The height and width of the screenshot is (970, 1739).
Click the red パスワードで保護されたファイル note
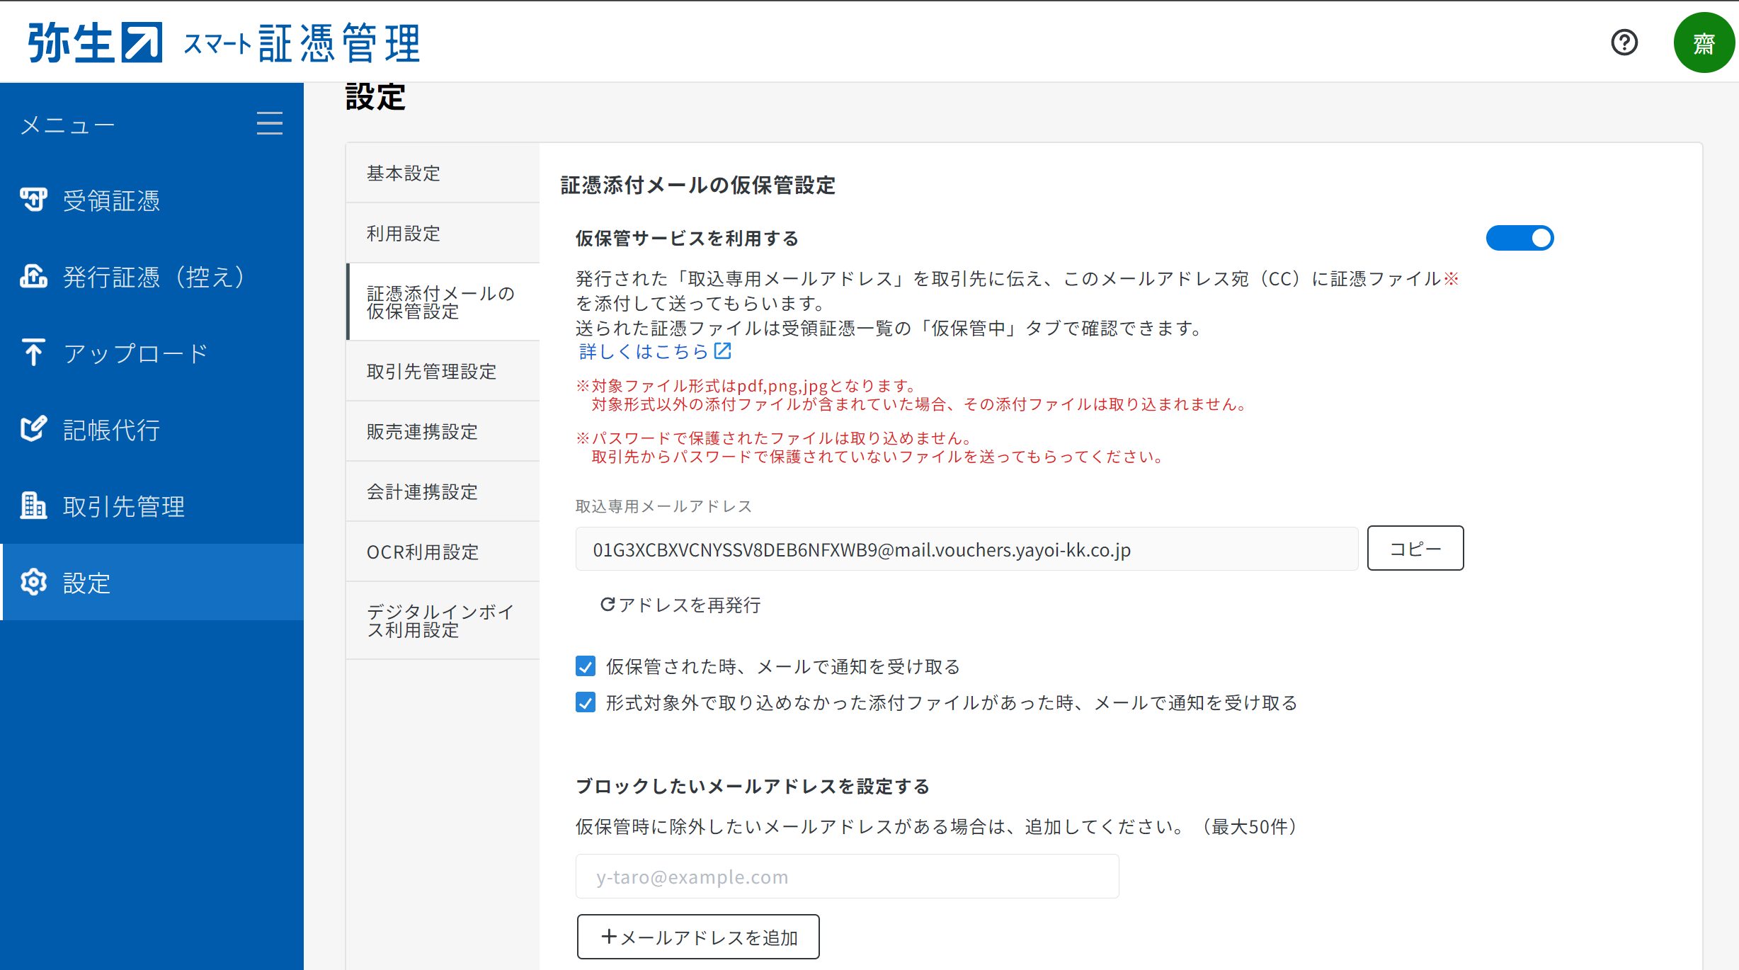[870, 447]
